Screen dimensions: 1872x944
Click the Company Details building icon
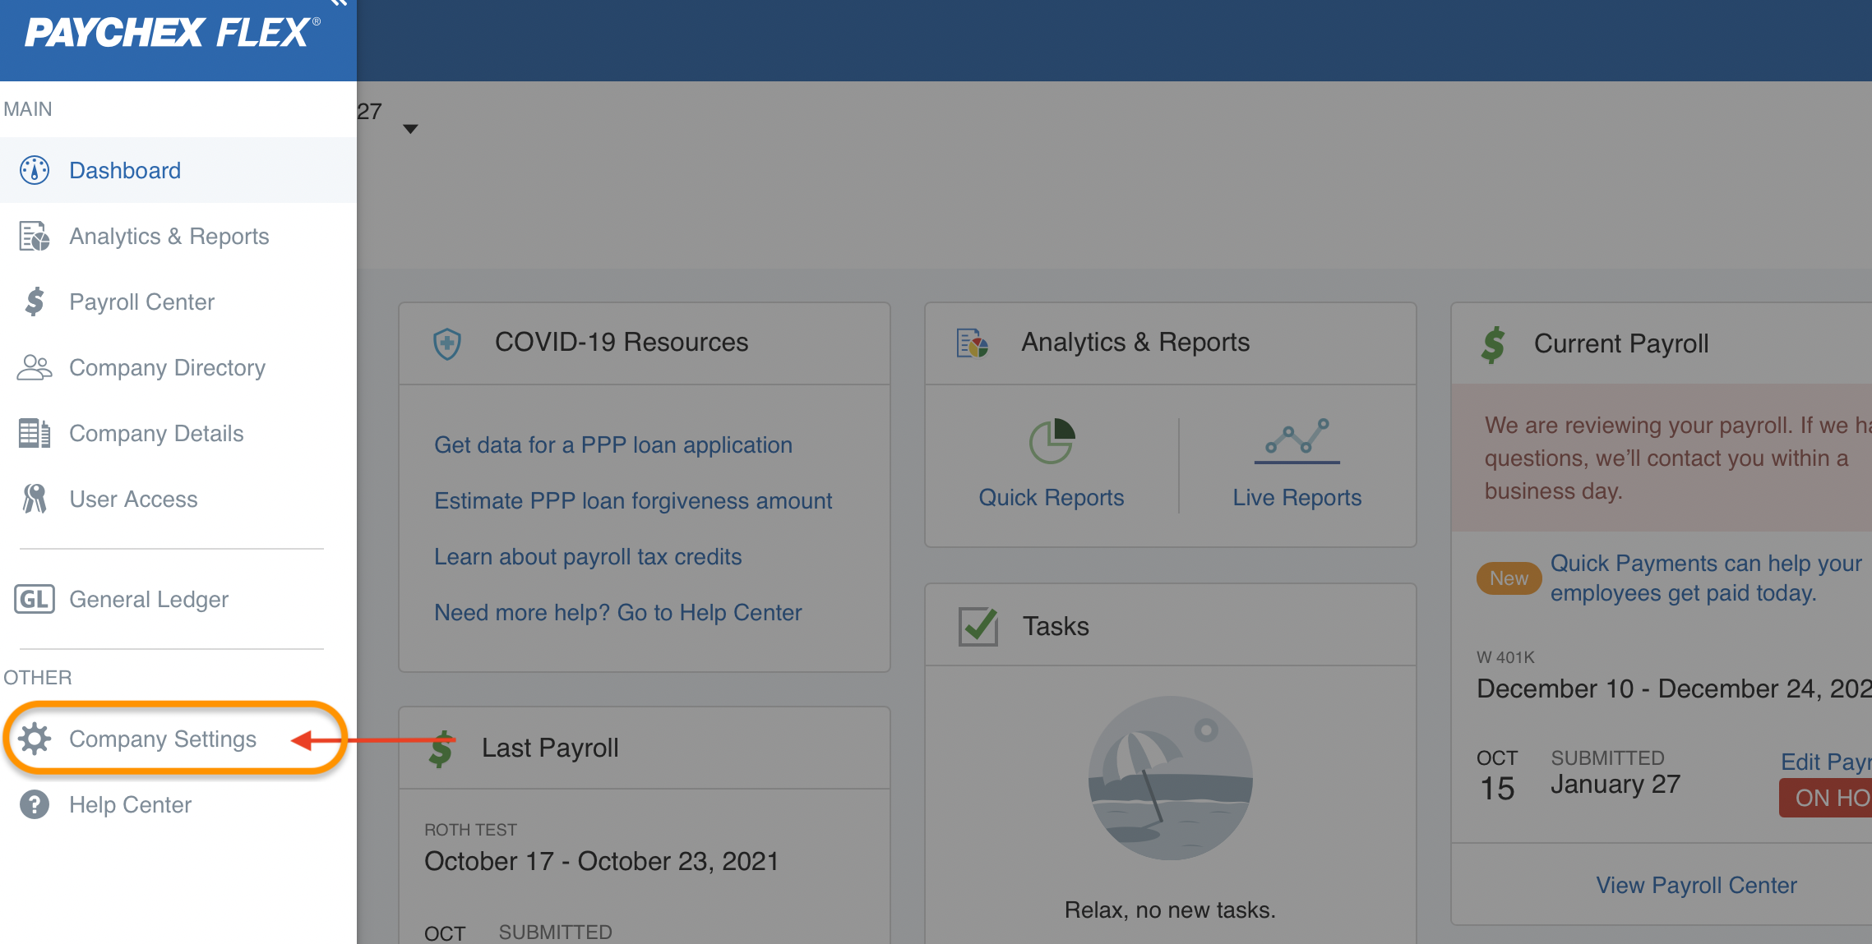[x=35, y=433]
